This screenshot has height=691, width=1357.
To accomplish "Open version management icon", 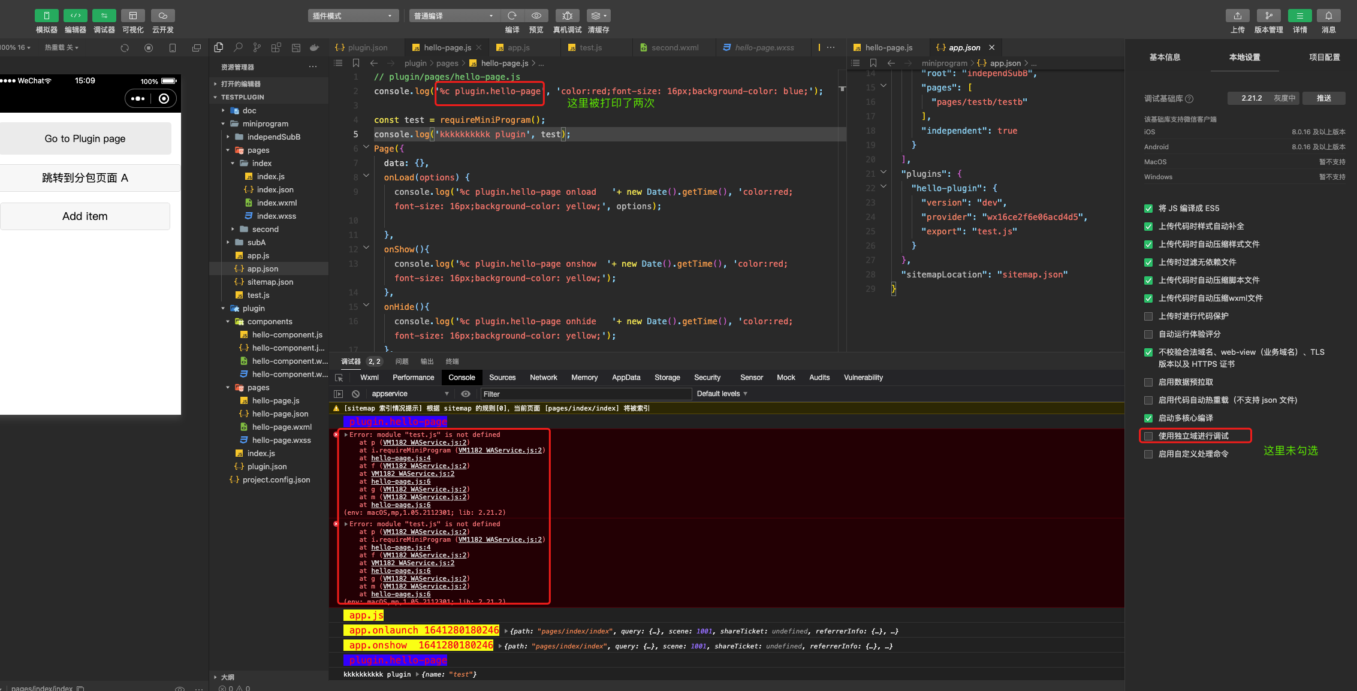I will (1268, 16).
